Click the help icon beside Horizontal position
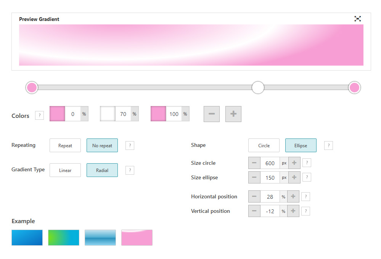Screen dimensions: 381x259 pos(305,197)
